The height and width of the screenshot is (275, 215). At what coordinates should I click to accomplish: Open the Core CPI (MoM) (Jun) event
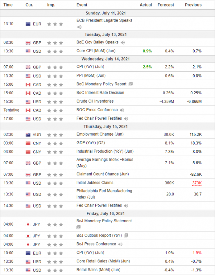[x=96, y=51]
